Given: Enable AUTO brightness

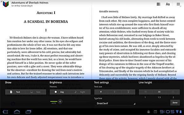Looking at the screenshot, I should coord(54,102).
